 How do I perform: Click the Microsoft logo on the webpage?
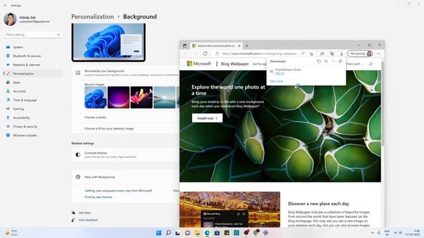(199, 63)
